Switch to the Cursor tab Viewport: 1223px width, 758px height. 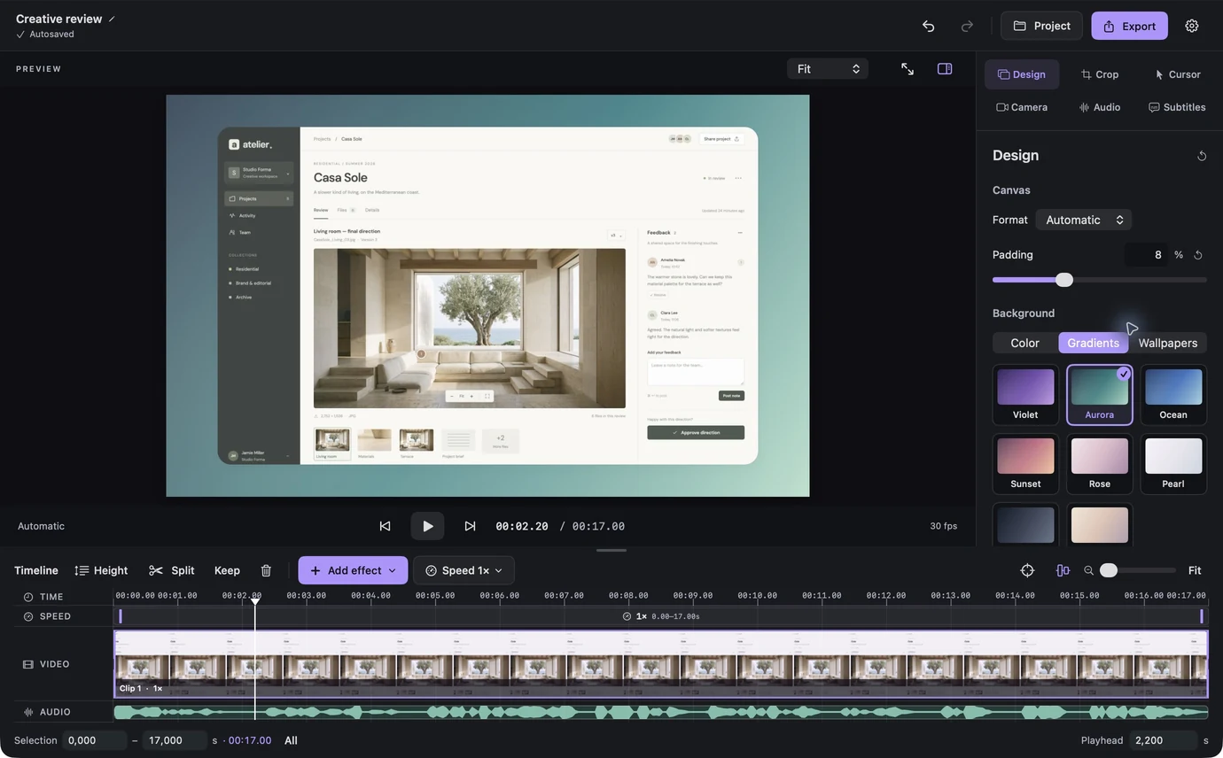click(x=1177, y=74)
